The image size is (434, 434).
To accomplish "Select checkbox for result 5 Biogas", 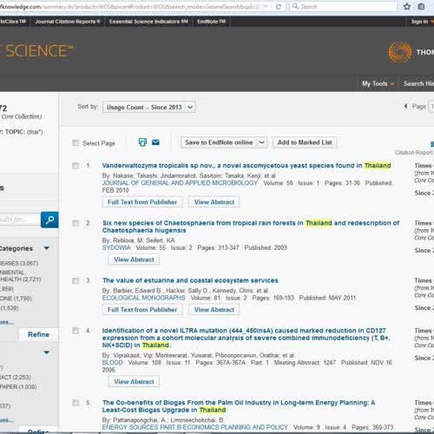I will pyautogui.click(x=76, y=403).
